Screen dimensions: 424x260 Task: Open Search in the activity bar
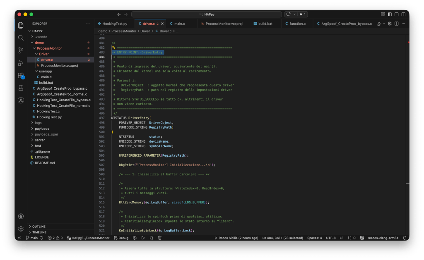[x=21, y=38]
